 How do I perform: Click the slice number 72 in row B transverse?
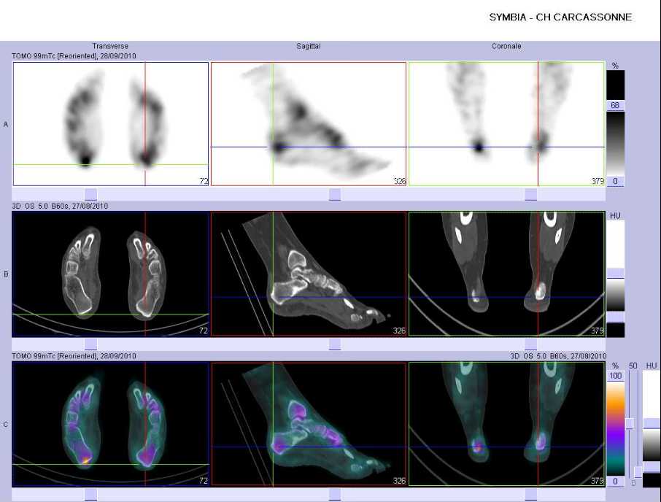click(204, 331)
